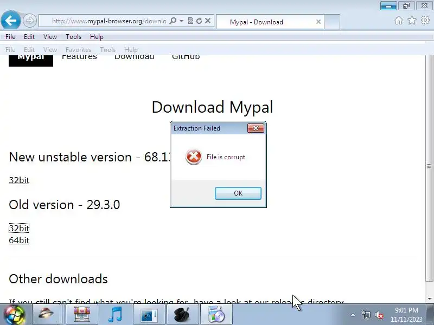Show hidden system tray icons
This screenshot has height=325, width=434.
(353, 315)
